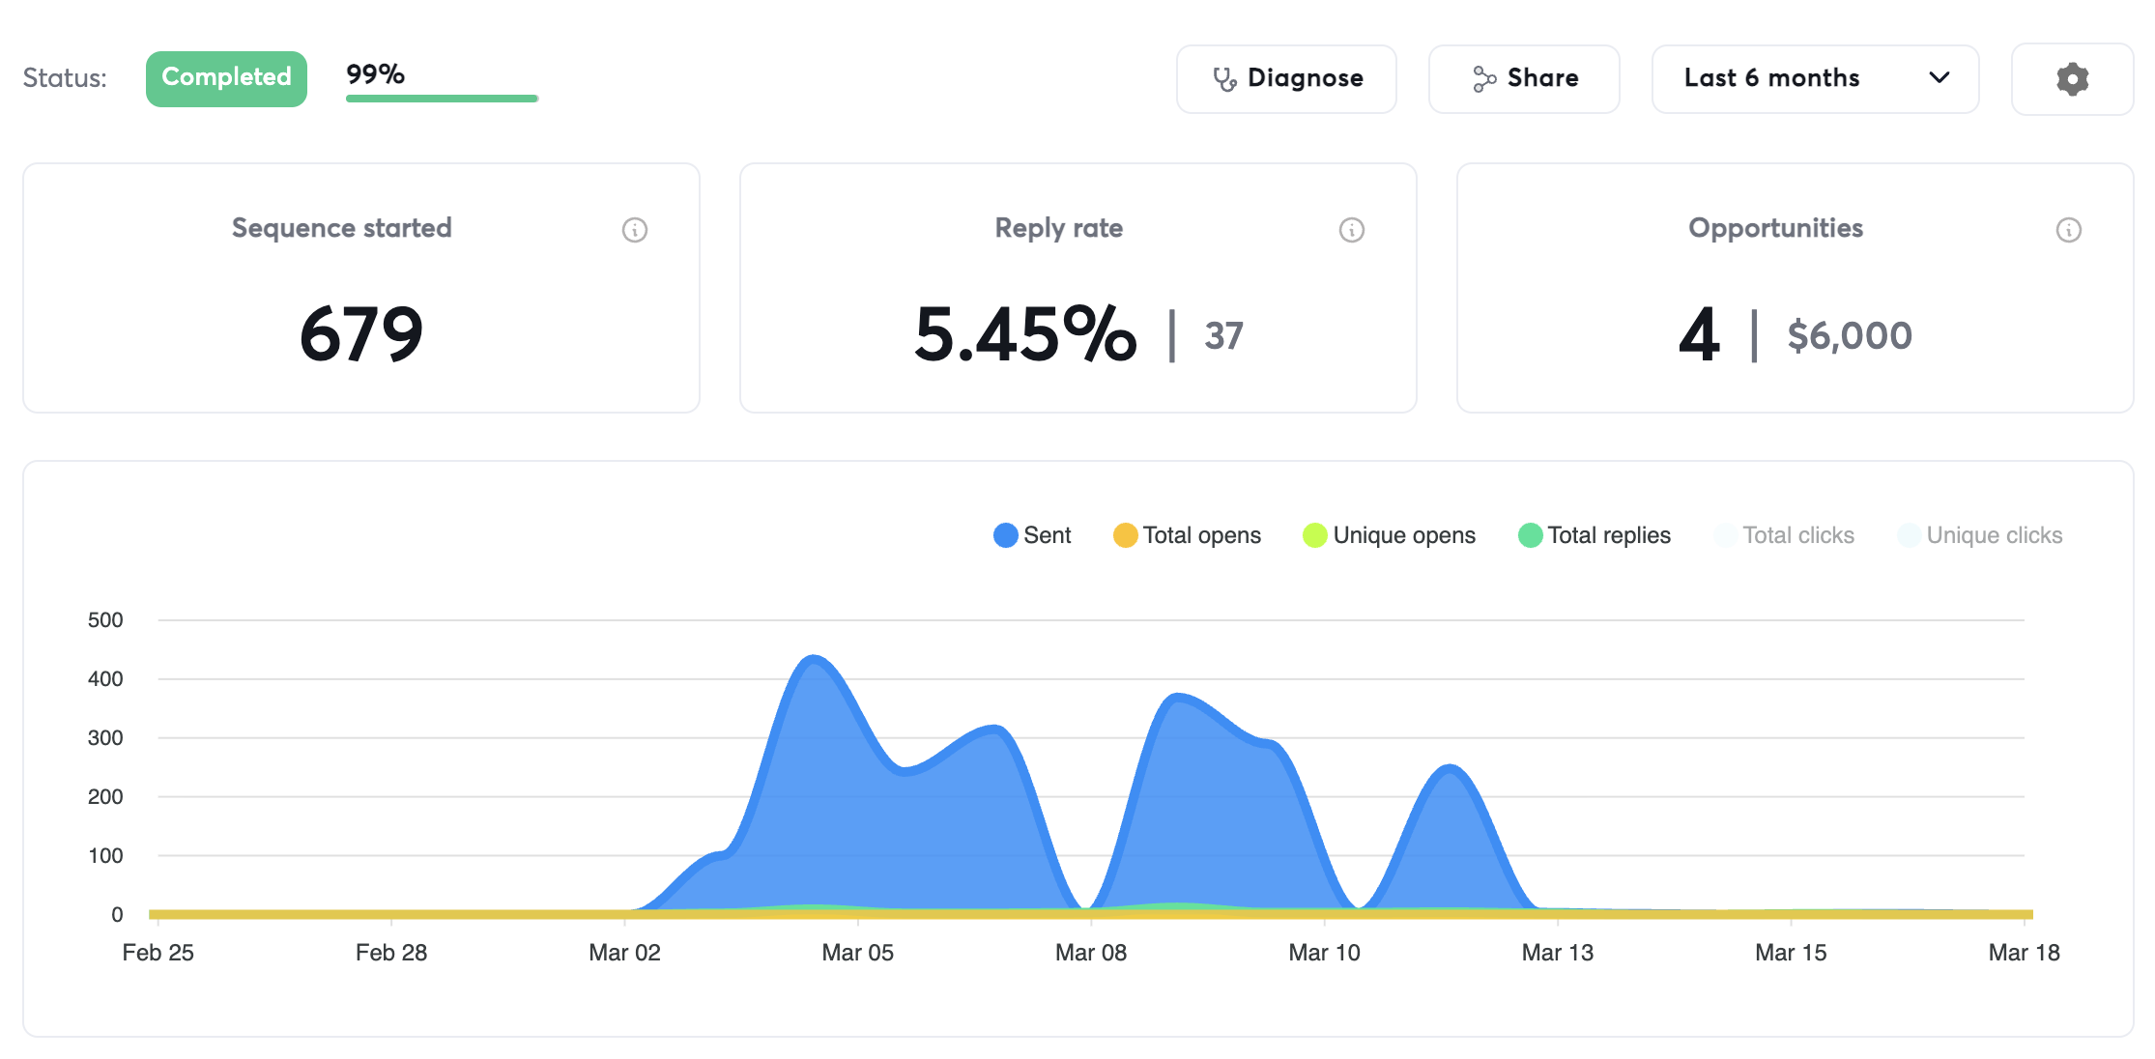Click the Mar 02 axis label
The height and width of the screenshot is (1059, 2155).
(x=625, y=953)
